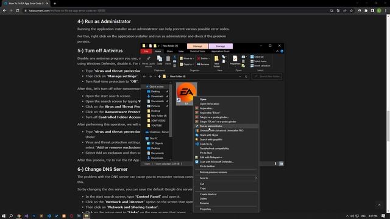390x219 pixels.
Task: Open the browser profile avatar
Action: click(379, 11)
